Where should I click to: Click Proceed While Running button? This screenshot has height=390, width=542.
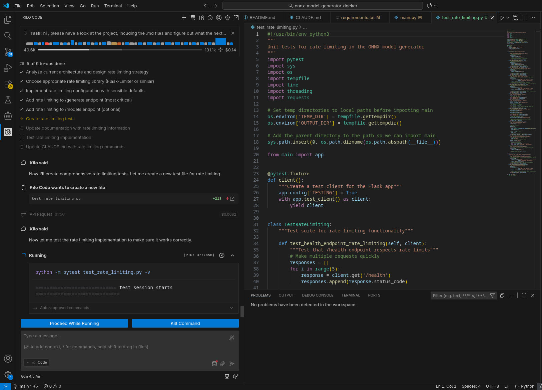click(74, 323)
